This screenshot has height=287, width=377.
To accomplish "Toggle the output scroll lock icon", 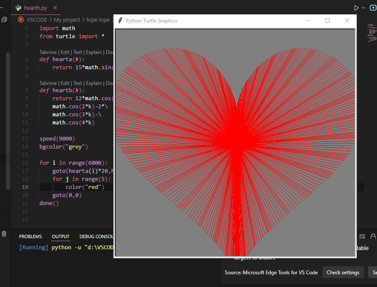I will [x=373, y=236].
